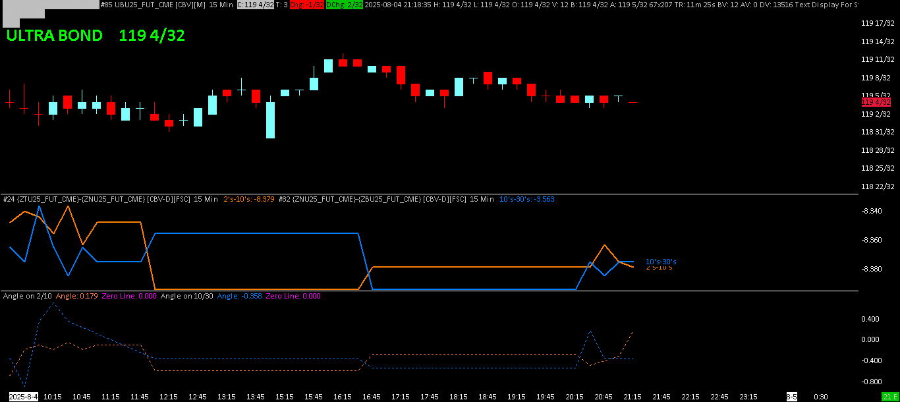Click the TR: 11m 25s time remaining text
The image size is (900, 402).
coord(695,5)
